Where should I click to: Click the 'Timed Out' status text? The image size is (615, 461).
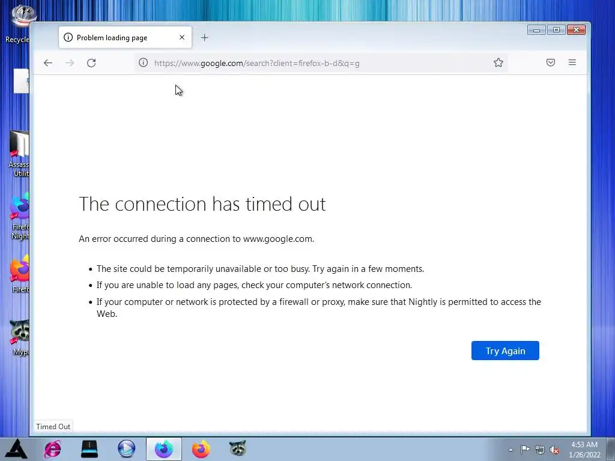click(x=53, y=427)
